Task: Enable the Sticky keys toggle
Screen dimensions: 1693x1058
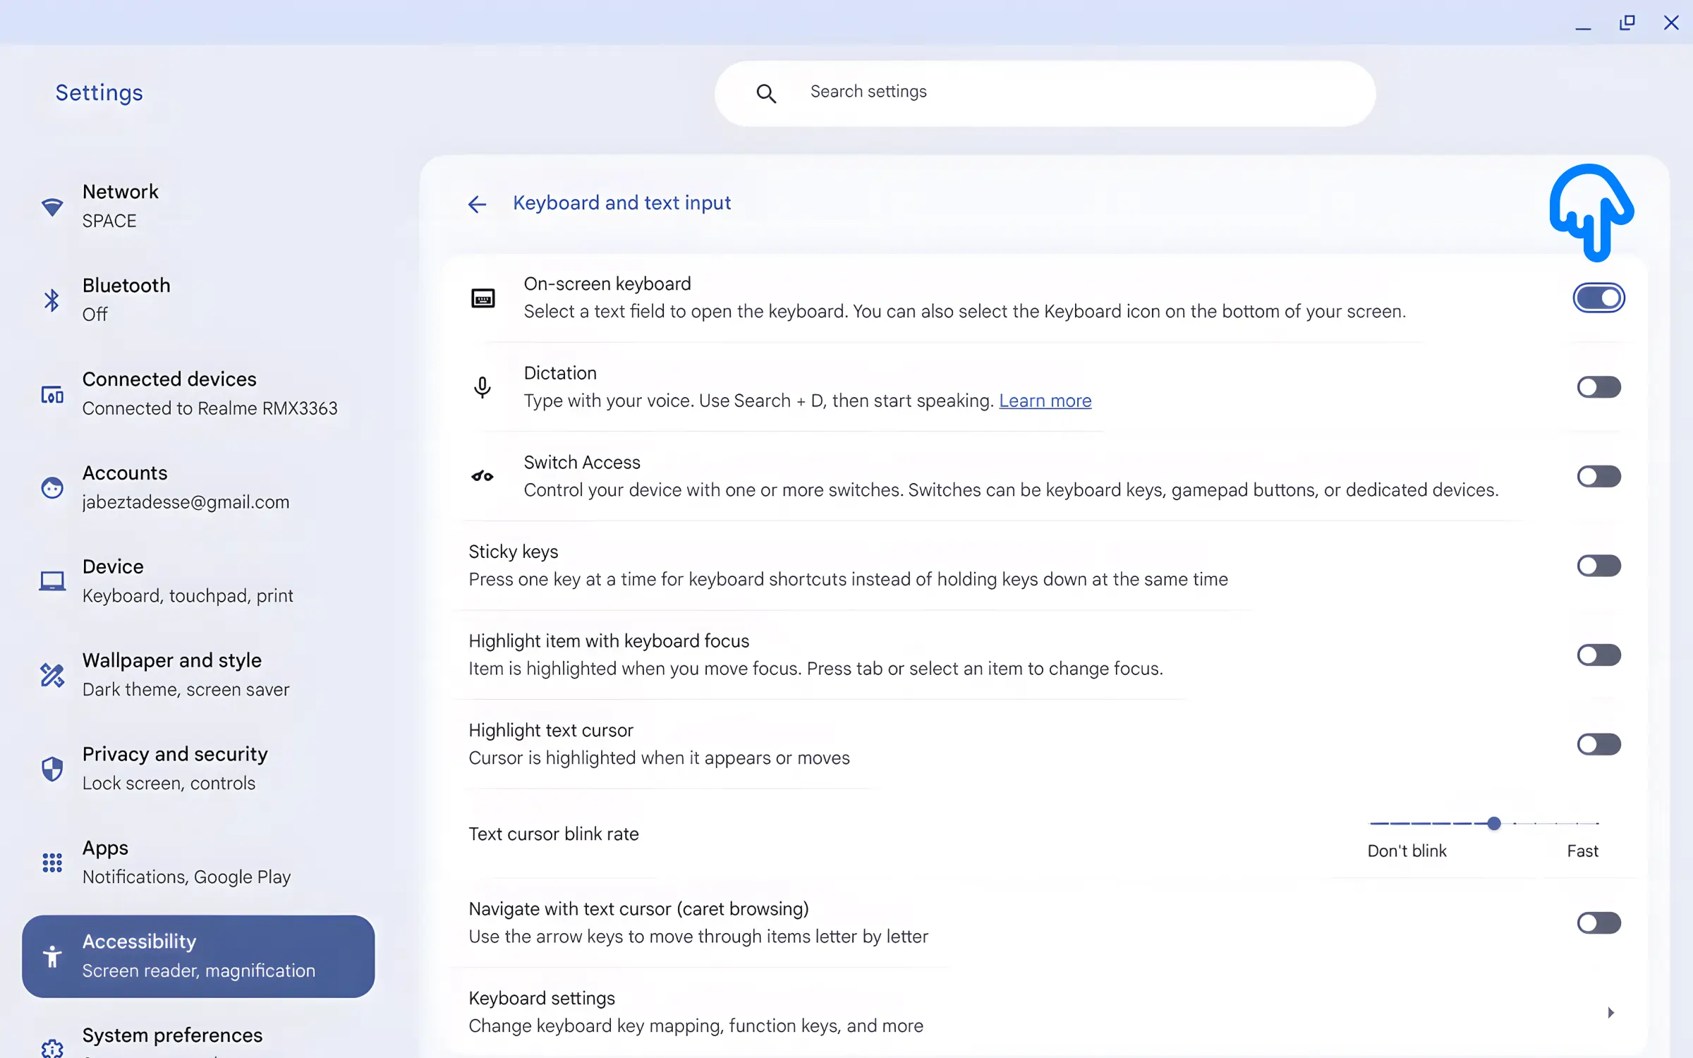Action: pos(1598,566)
